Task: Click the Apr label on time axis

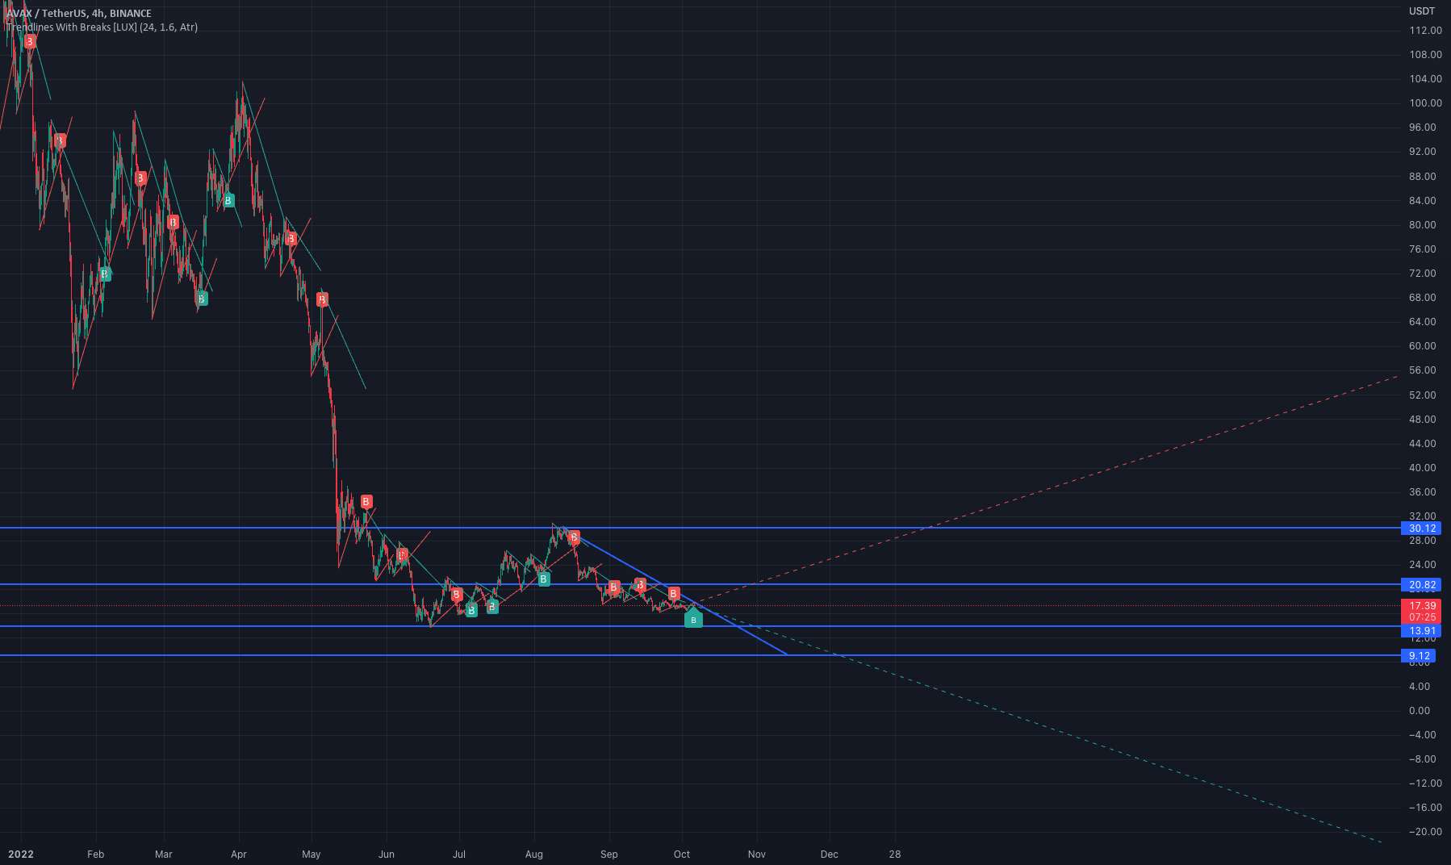Action: [238, 854]
